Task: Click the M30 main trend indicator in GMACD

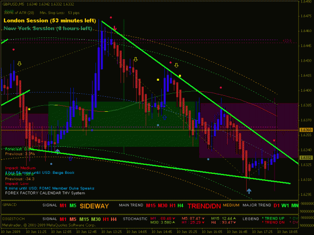Action: [x=163, y=205]
